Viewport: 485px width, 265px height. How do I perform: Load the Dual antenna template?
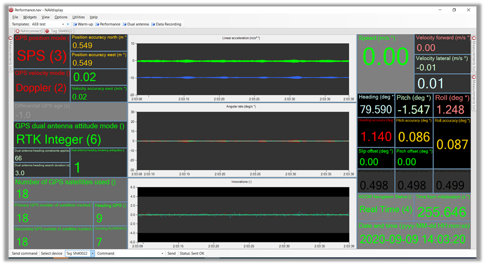coord(135,24)
